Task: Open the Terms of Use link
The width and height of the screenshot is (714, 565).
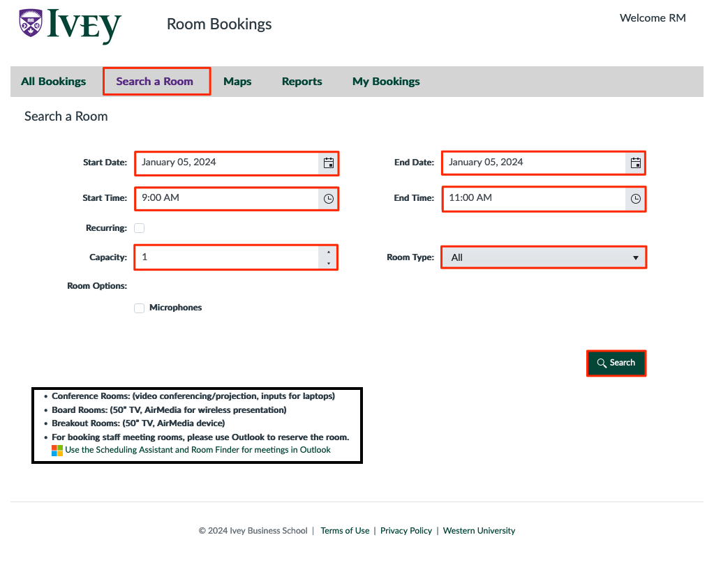Action: [345, 531]
